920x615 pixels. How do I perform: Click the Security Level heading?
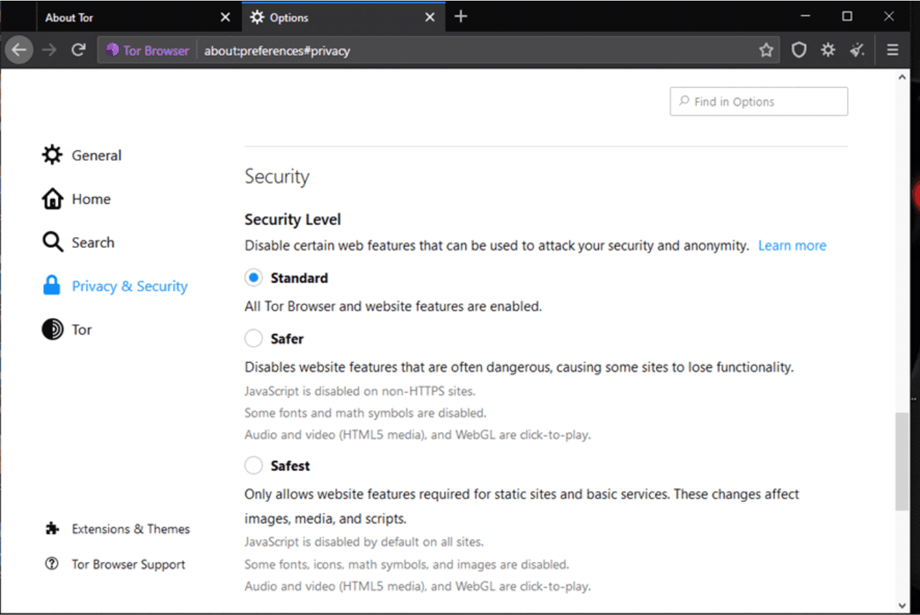[x=292, y=219]
